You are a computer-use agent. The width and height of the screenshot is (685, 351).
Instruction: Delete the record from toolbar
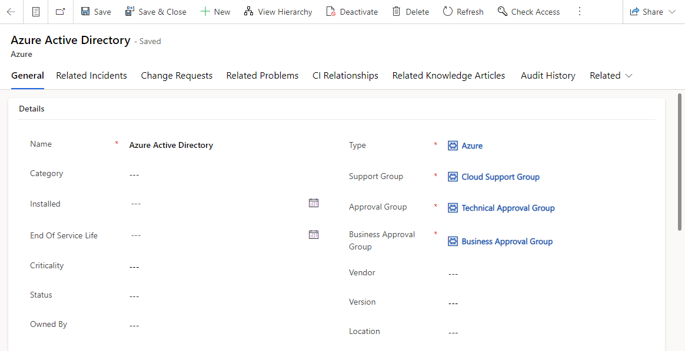[410, 12]
